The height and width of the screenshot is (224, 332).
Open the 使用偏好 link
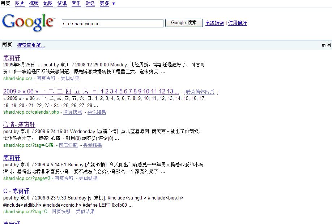(x=237, y=23)
